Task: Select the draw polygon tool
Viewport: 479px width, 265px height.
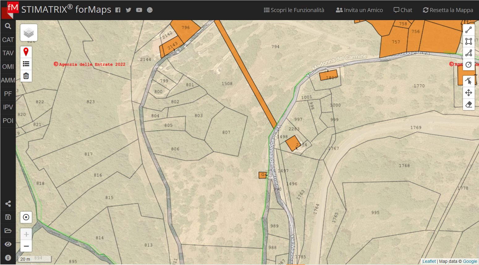Action: coord(468,53)
